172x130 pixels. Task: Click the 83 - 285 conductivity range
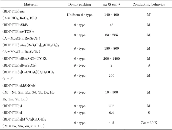tap(111, 35)
